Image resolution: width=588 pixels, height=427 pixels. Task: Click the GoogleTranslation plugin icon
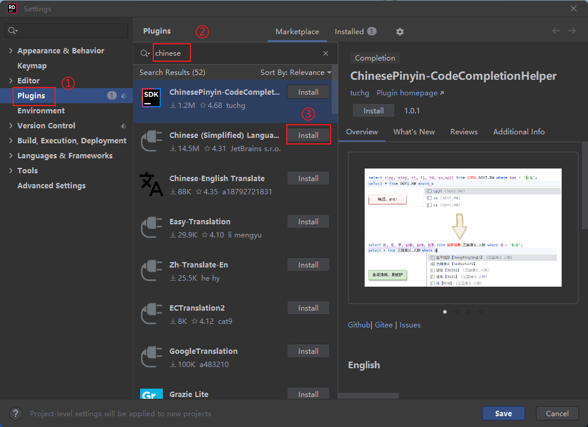pyautogui.click(x=151, y=357)
